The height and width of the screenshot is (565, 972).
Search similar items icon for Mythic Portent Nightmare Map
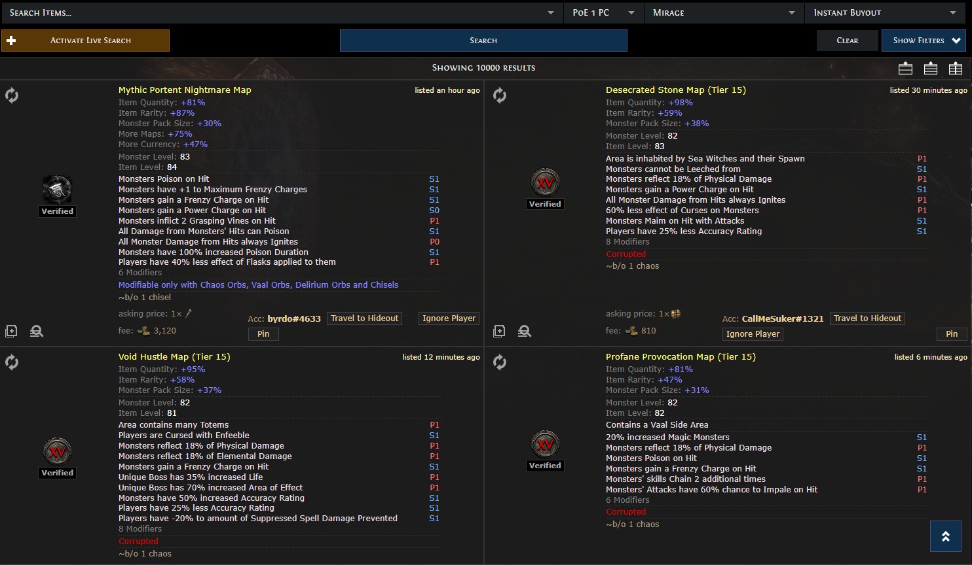point(37,332)
